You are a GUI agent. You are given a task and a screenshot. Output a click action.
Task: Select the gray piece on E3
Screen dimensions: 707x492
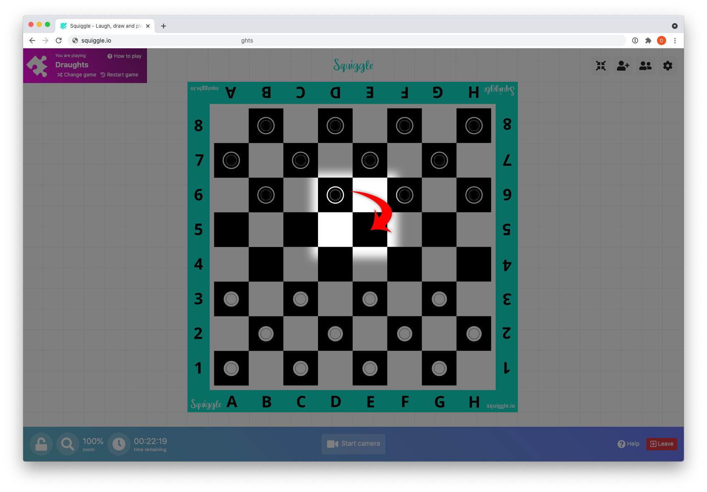point(370,299)
